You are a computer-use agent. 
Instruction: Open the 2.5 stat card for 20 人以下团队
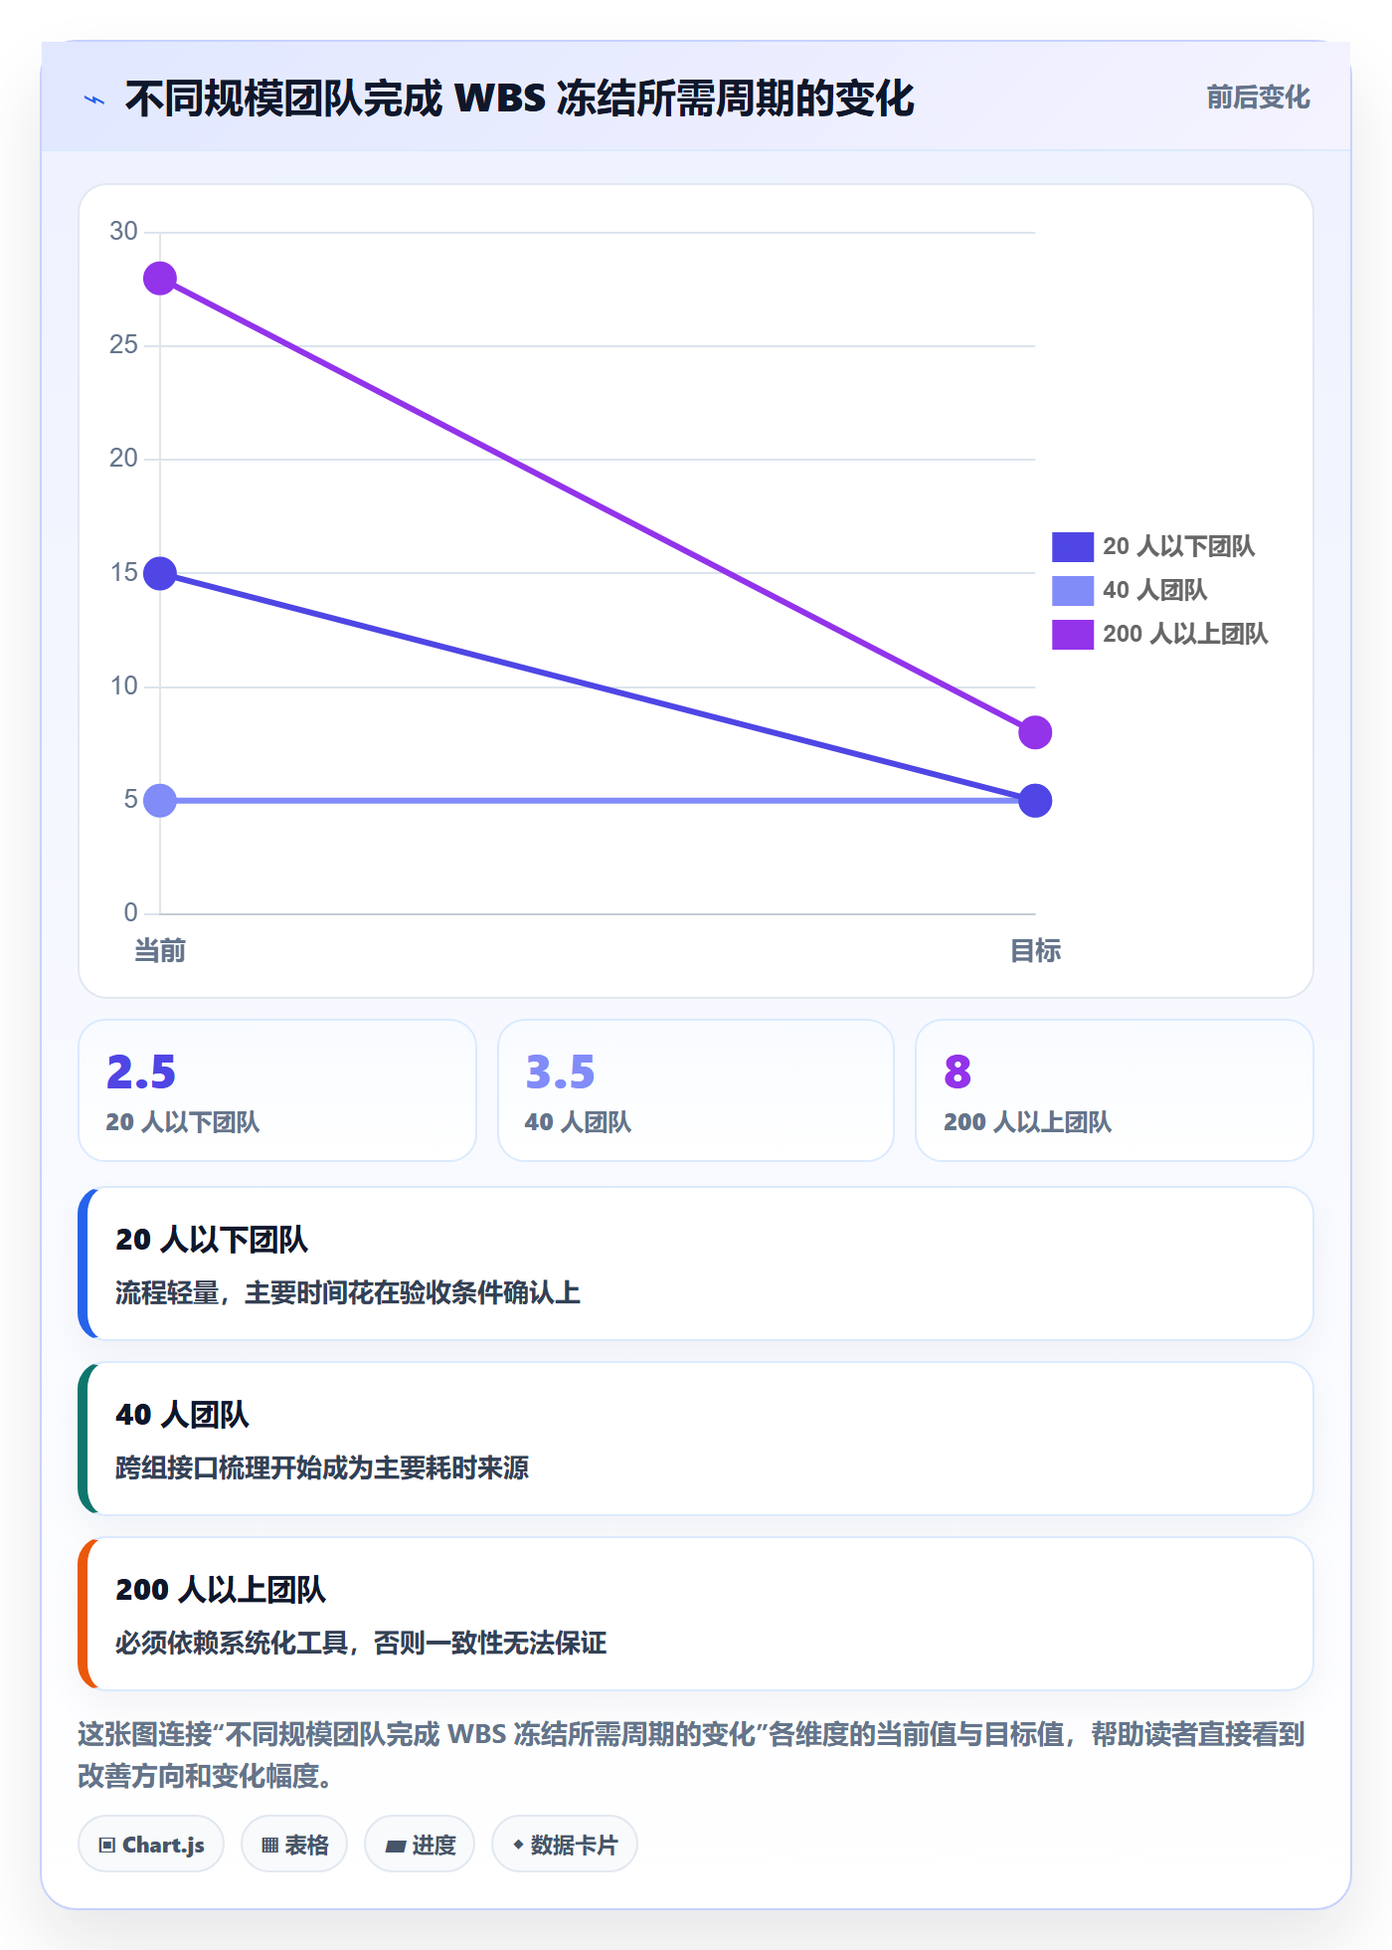coord(277,1090)
